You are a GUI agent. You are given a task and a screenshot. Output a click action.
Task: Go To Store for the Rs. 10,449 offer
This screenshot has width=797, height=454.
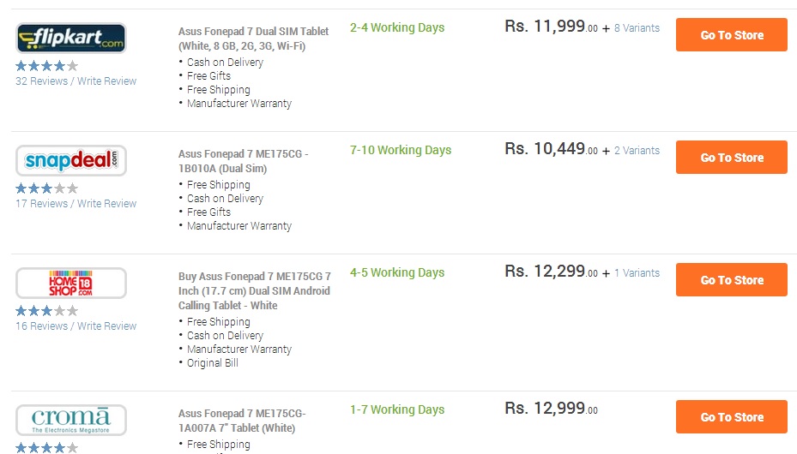732,158
